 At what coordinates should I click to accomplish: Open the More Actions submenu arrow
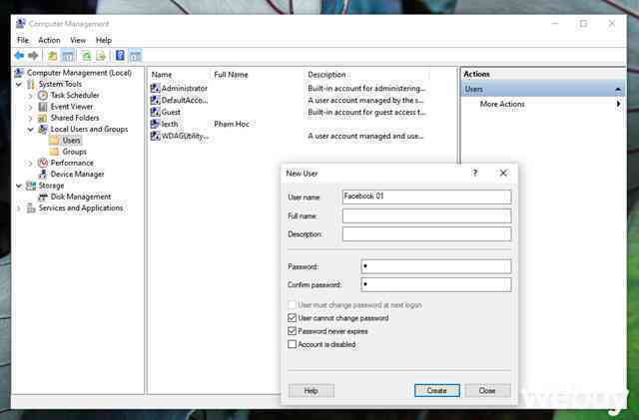[x=618, y=104]
